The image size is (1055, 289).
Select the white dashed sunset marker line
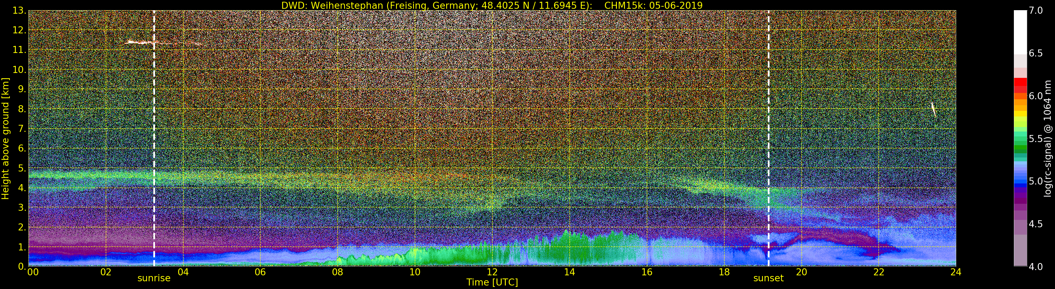[768, 138]
